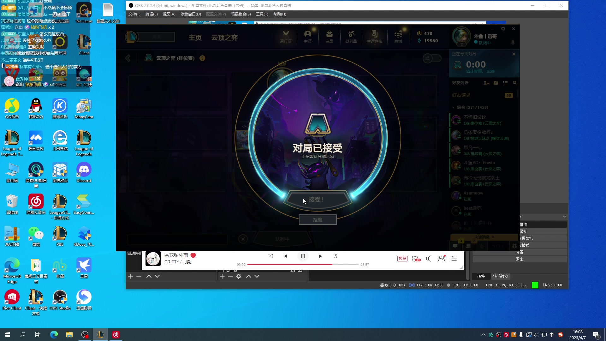This screenshot has width=606, height=341.
Task: Select friend 奶茶要多糖呀z in the list
Action: coord(483,135)
